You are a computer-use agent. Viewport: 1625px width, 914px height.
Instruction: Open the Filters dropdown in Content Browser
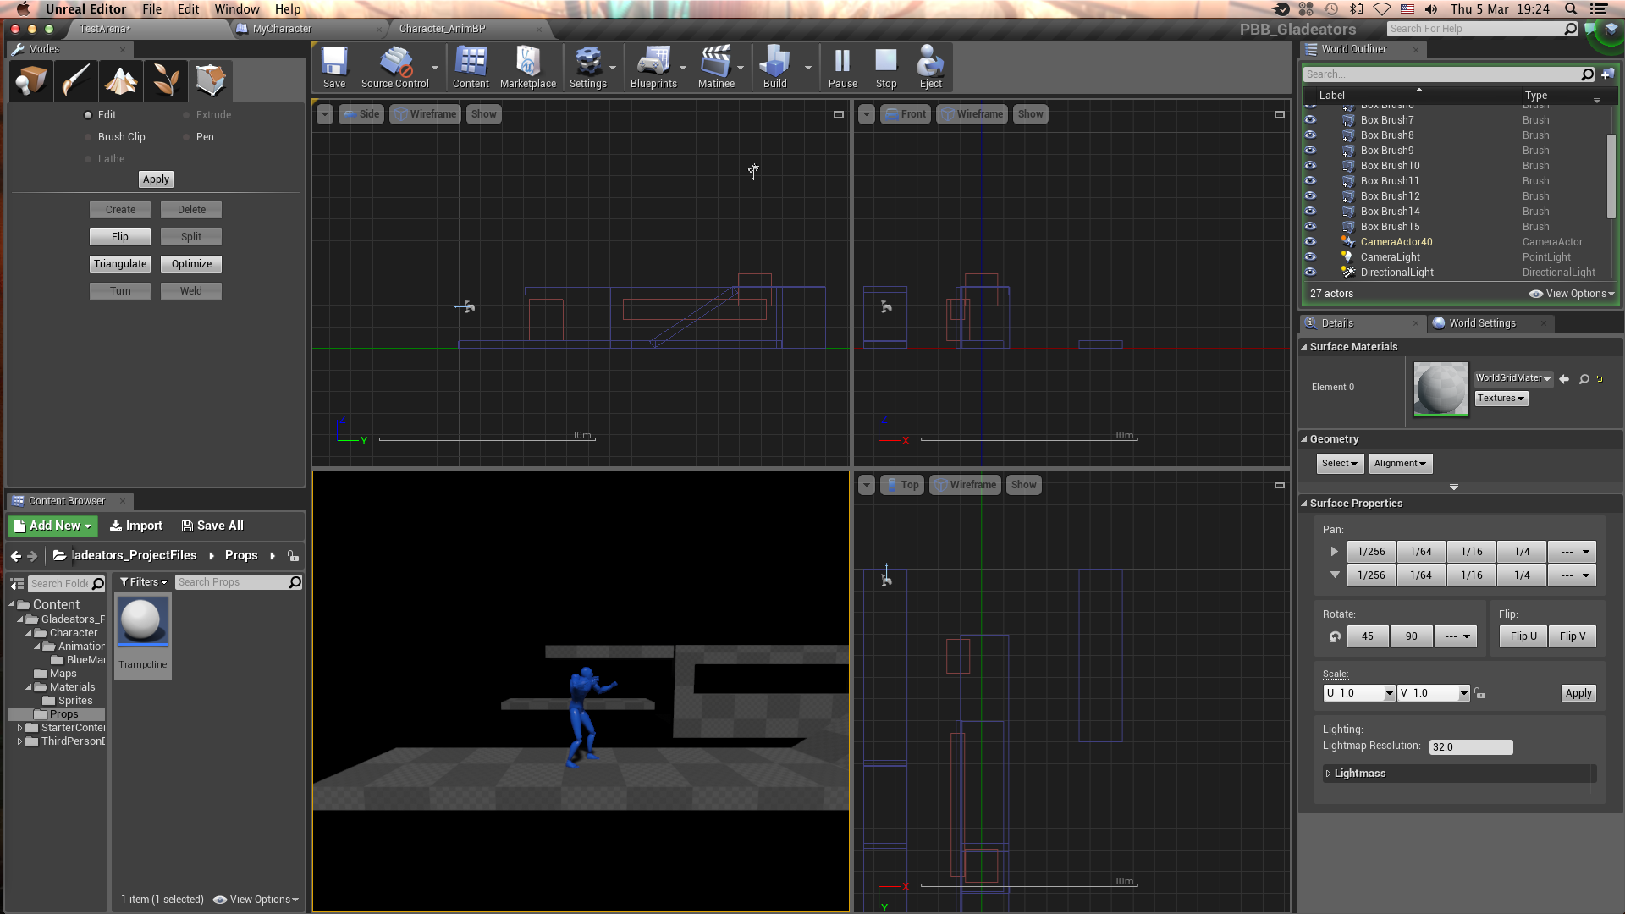pyautogui.click(x=143, y=582)
